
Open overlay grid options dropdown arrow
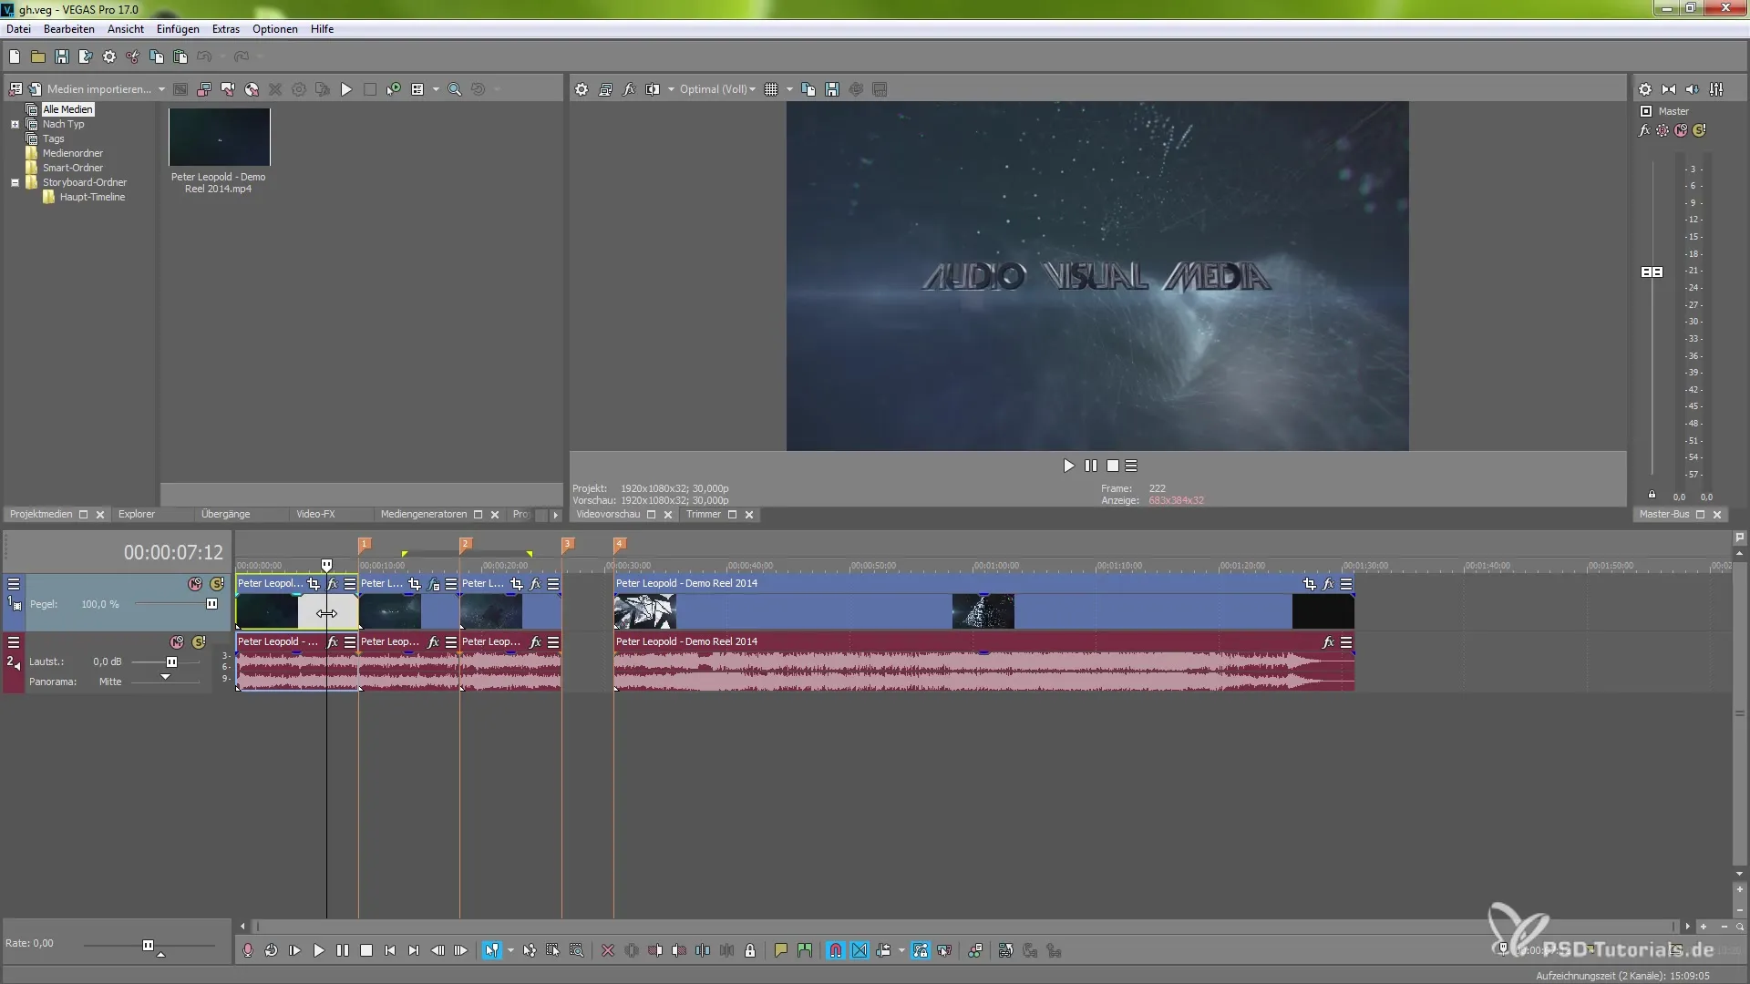pyautogui.click(x=789, y=89)
